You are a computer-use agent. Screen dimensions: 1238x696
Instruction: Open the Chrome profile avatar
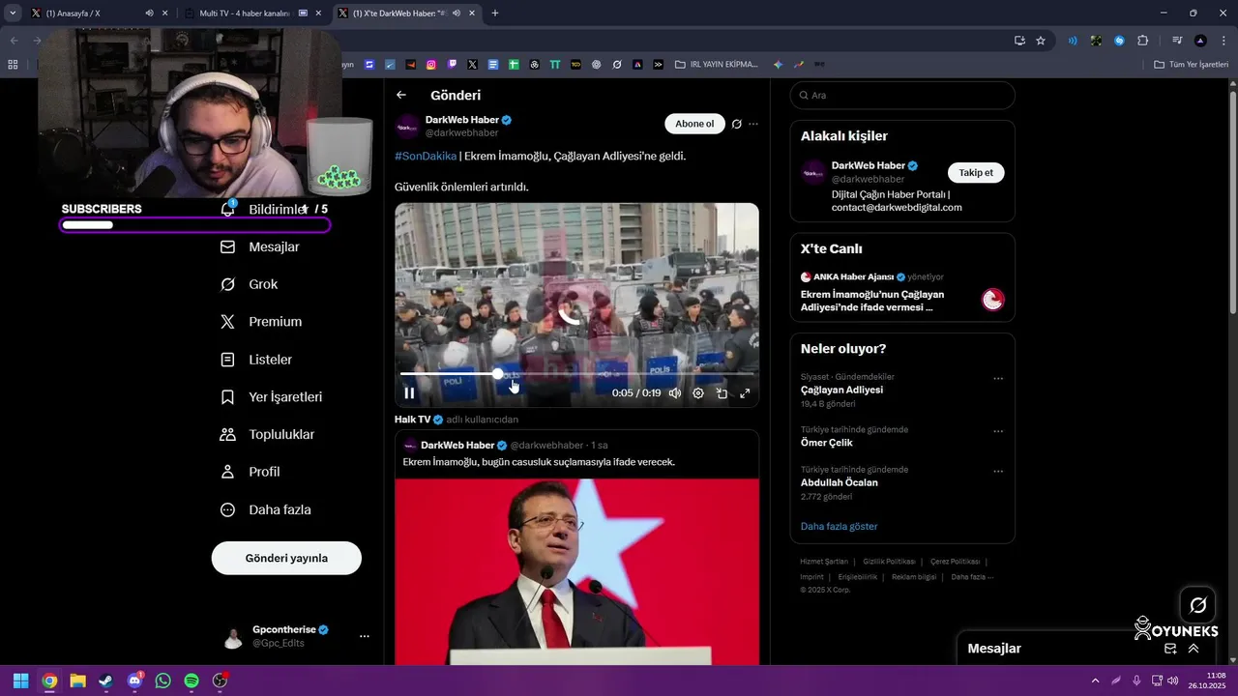click(x=1200, y=41)
